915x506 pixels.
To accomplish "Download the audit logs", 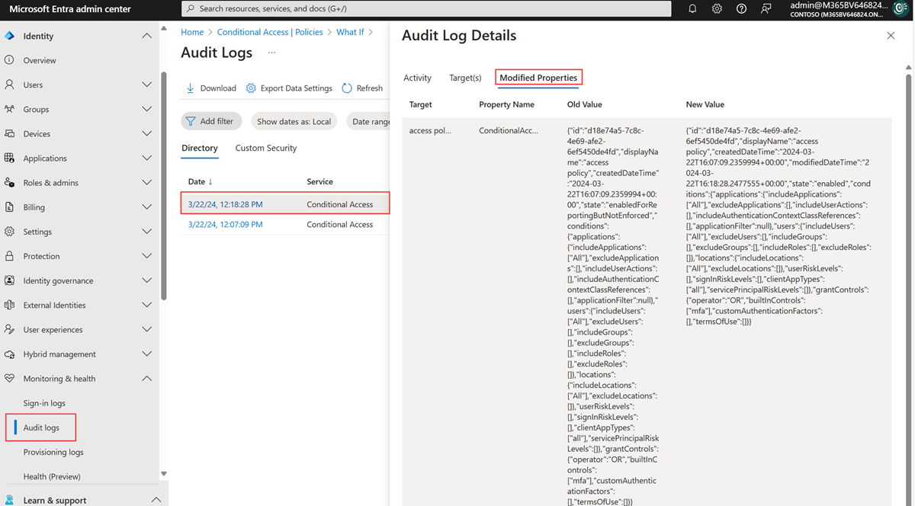I will click(x=211, y=88).
